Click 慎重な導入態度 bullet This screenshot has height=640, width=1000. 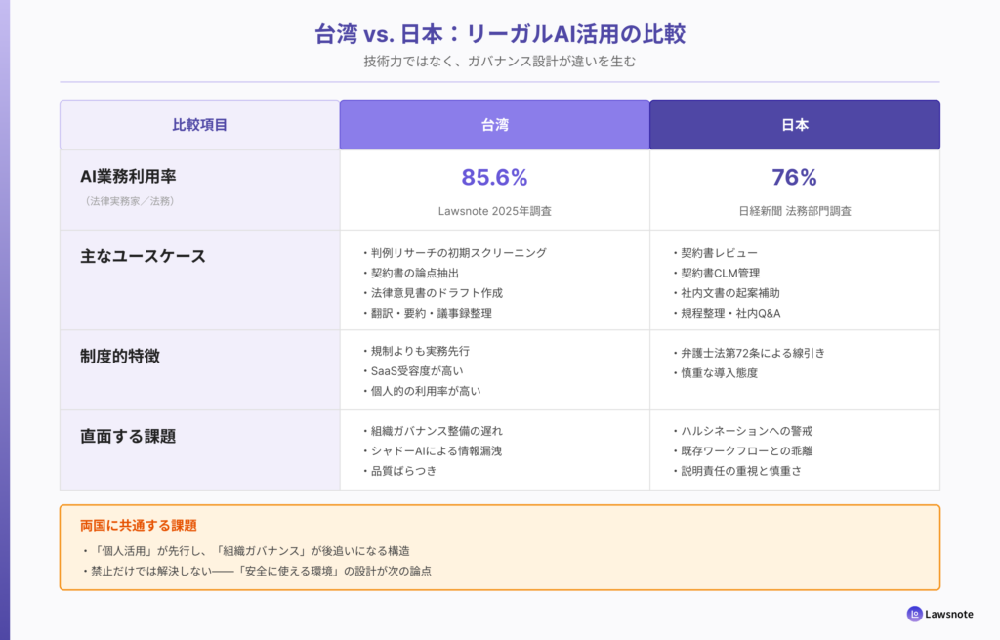pyautogui.click(x=715, y=373)
